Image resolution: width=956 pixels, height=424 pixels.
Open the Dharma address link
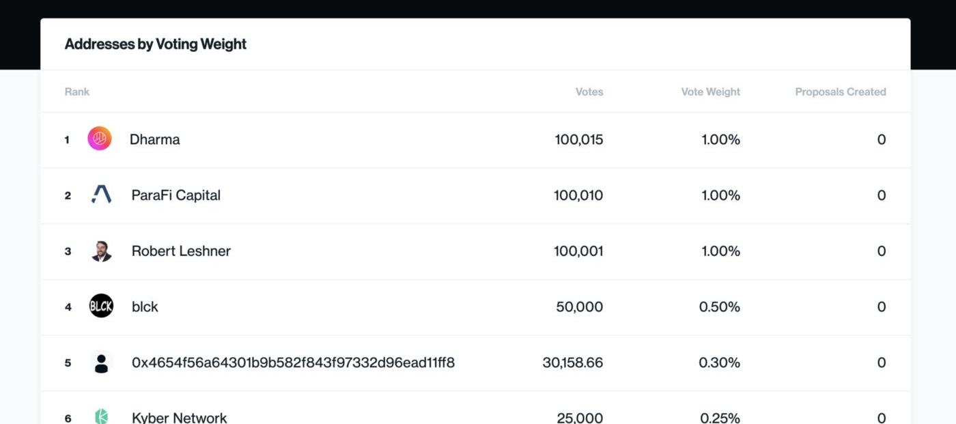155,139
